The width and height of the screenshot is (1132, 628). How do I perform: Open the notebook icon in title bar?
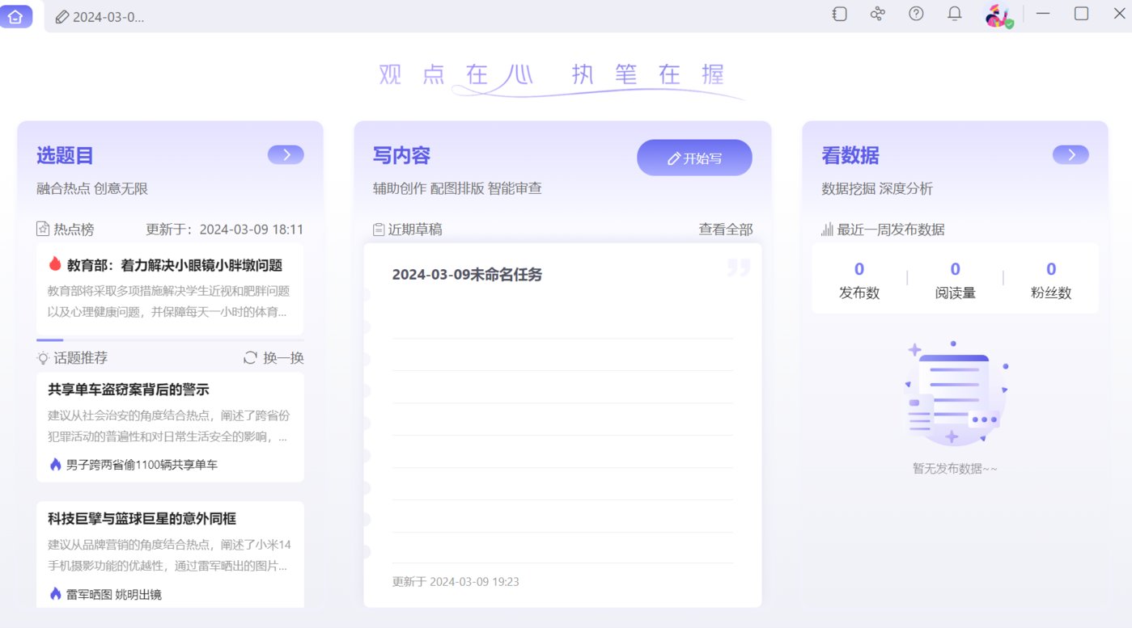click(840, 14)
